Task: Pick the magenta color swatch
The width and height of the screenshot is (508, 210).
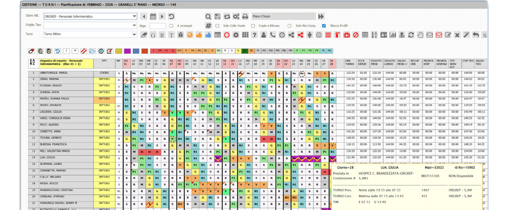Action: [127, 51]
